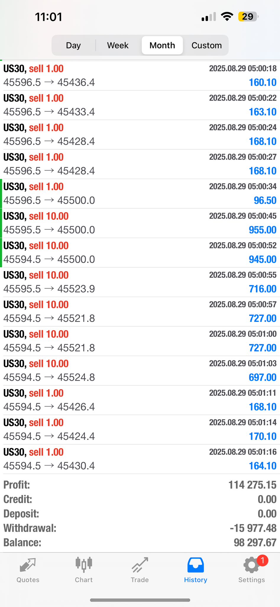This screenshot has height=607, width=280.
Task: Open the Quotes tab icon
Action: (x=28, y=565)
